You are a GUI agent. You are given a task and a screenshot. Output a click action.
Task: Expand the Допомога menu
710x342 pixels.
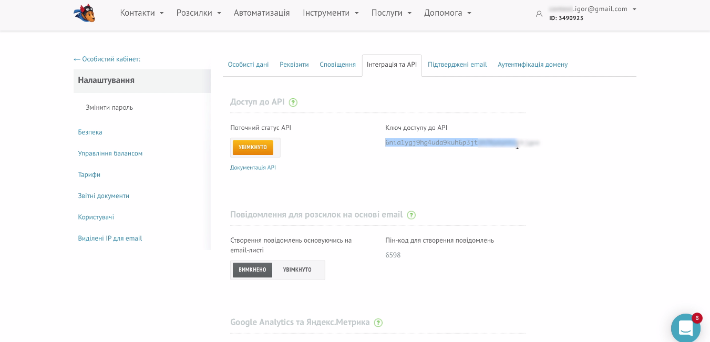tap(448, 13)
